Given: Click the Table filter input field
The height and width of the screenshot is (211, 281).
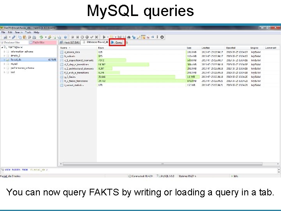Looking at the screenshot, I should [43, 42].
